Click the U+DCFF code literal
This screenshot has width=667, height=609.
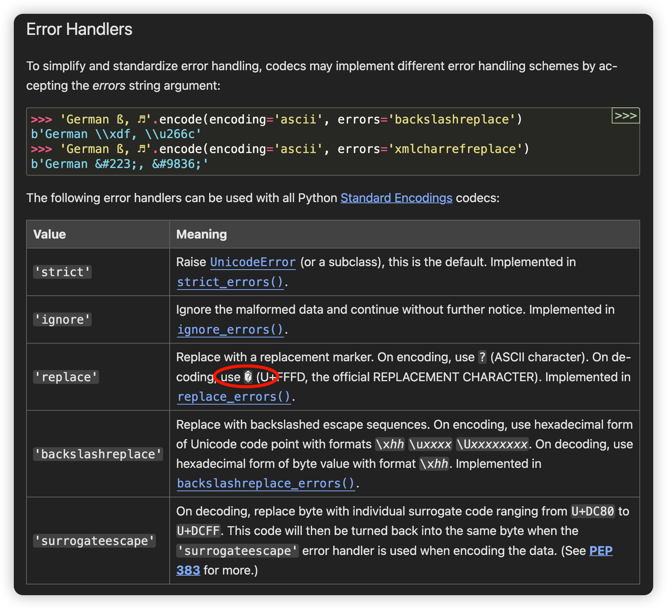(198, 531)
